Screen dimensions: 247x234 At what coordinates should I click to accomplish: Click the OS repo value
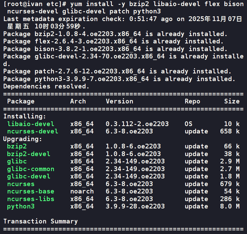(188, 124)
